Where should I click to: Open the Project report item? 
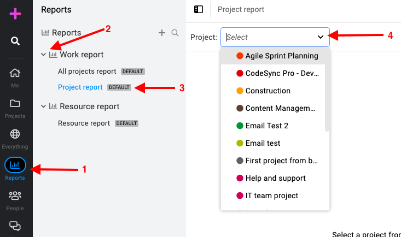[80, 87]
